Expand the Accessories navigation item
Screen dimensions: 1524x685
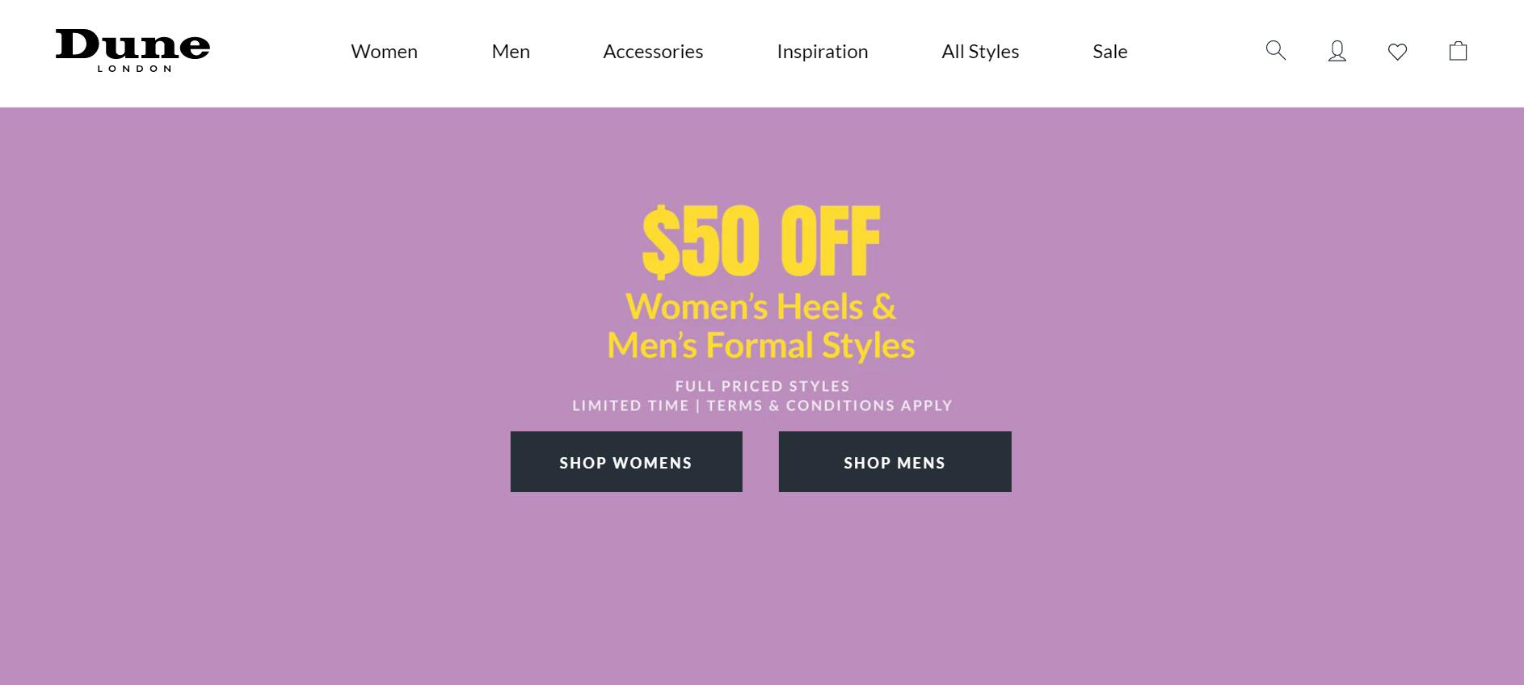tap(653, 52)
